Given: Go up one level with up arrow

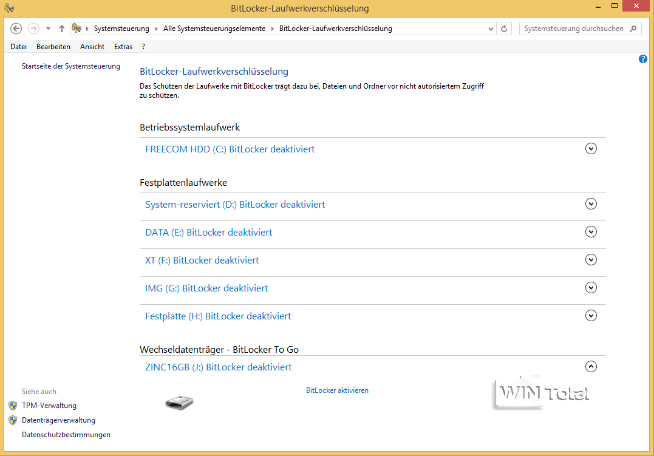Looking at the screenshot, I should (x=62, y=29).
